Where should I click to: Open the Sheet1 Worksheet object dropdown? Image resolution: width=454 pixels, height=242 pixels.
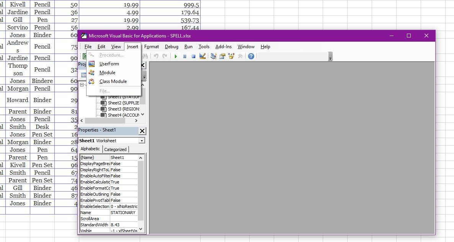(x=142, y=141)
